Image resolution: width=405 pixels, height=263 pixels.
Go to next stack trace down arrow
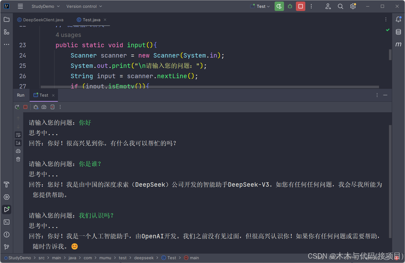[x=18, y=127]
